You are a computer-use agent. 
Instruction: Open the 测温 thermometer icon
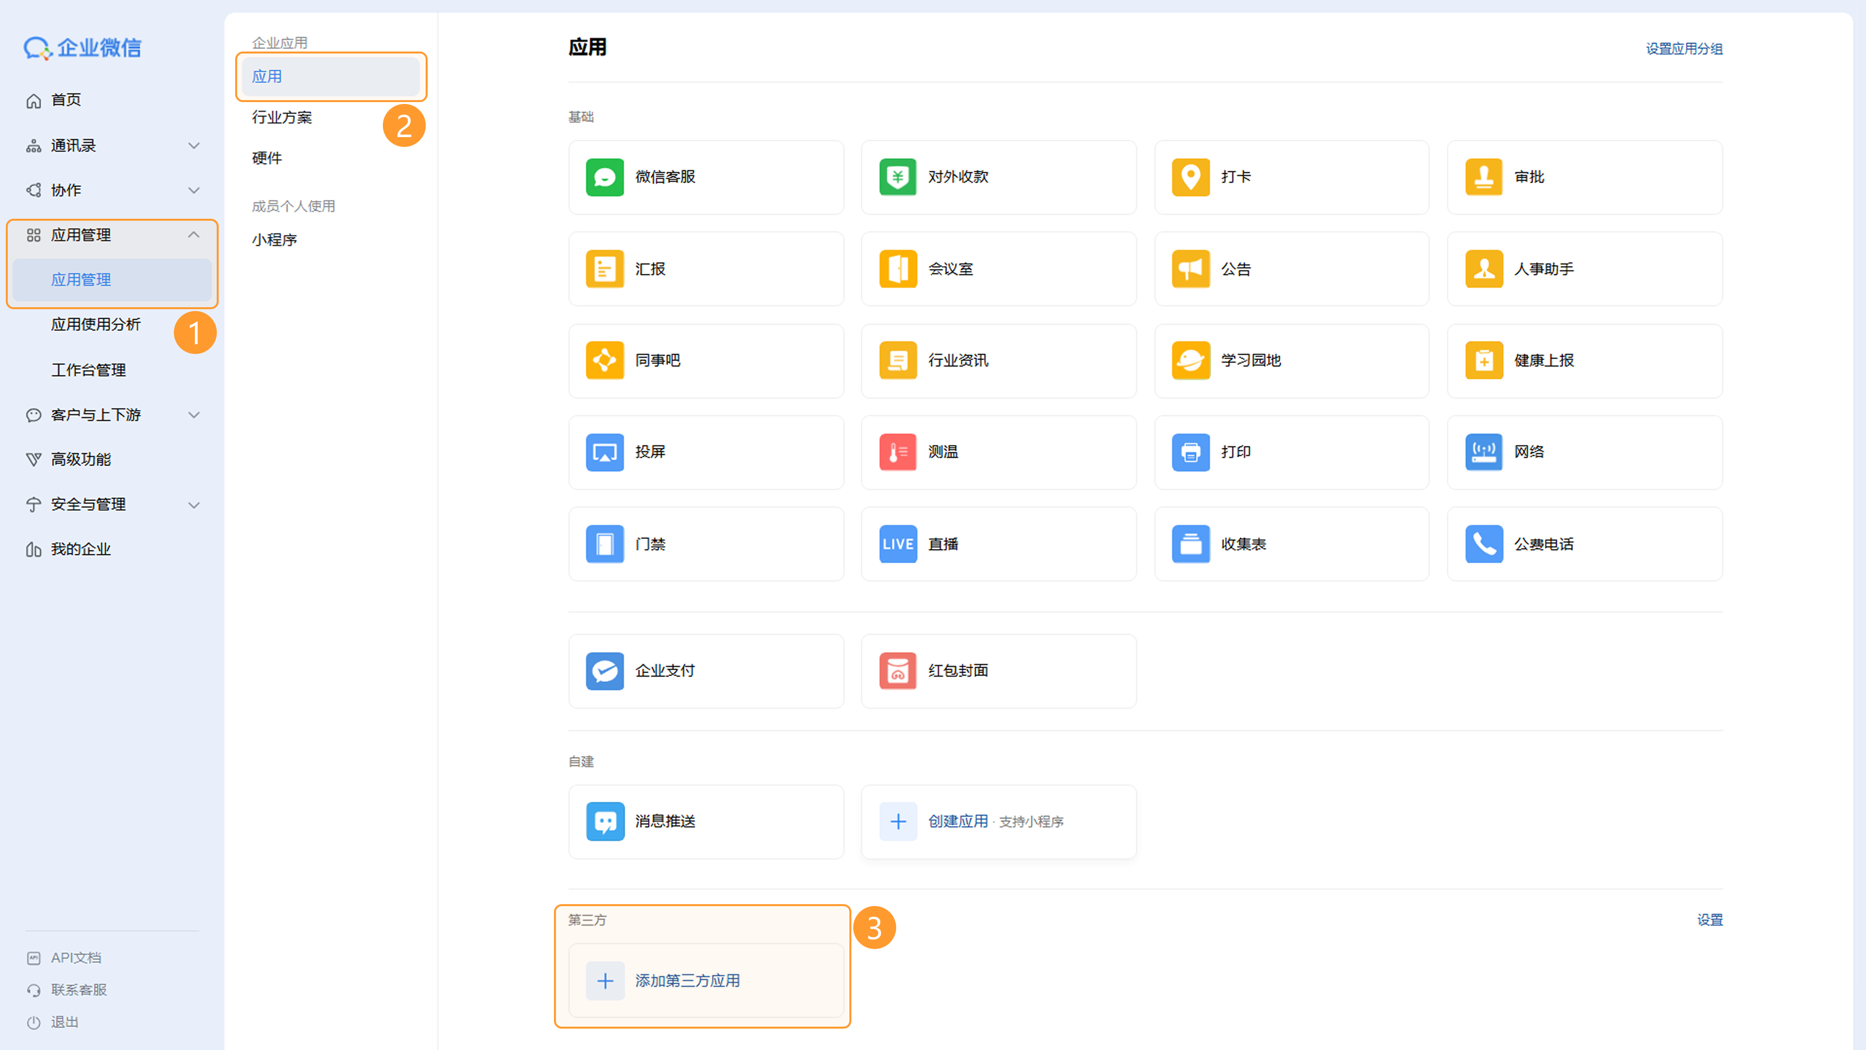pyautogui.click(x=898, y=452)
